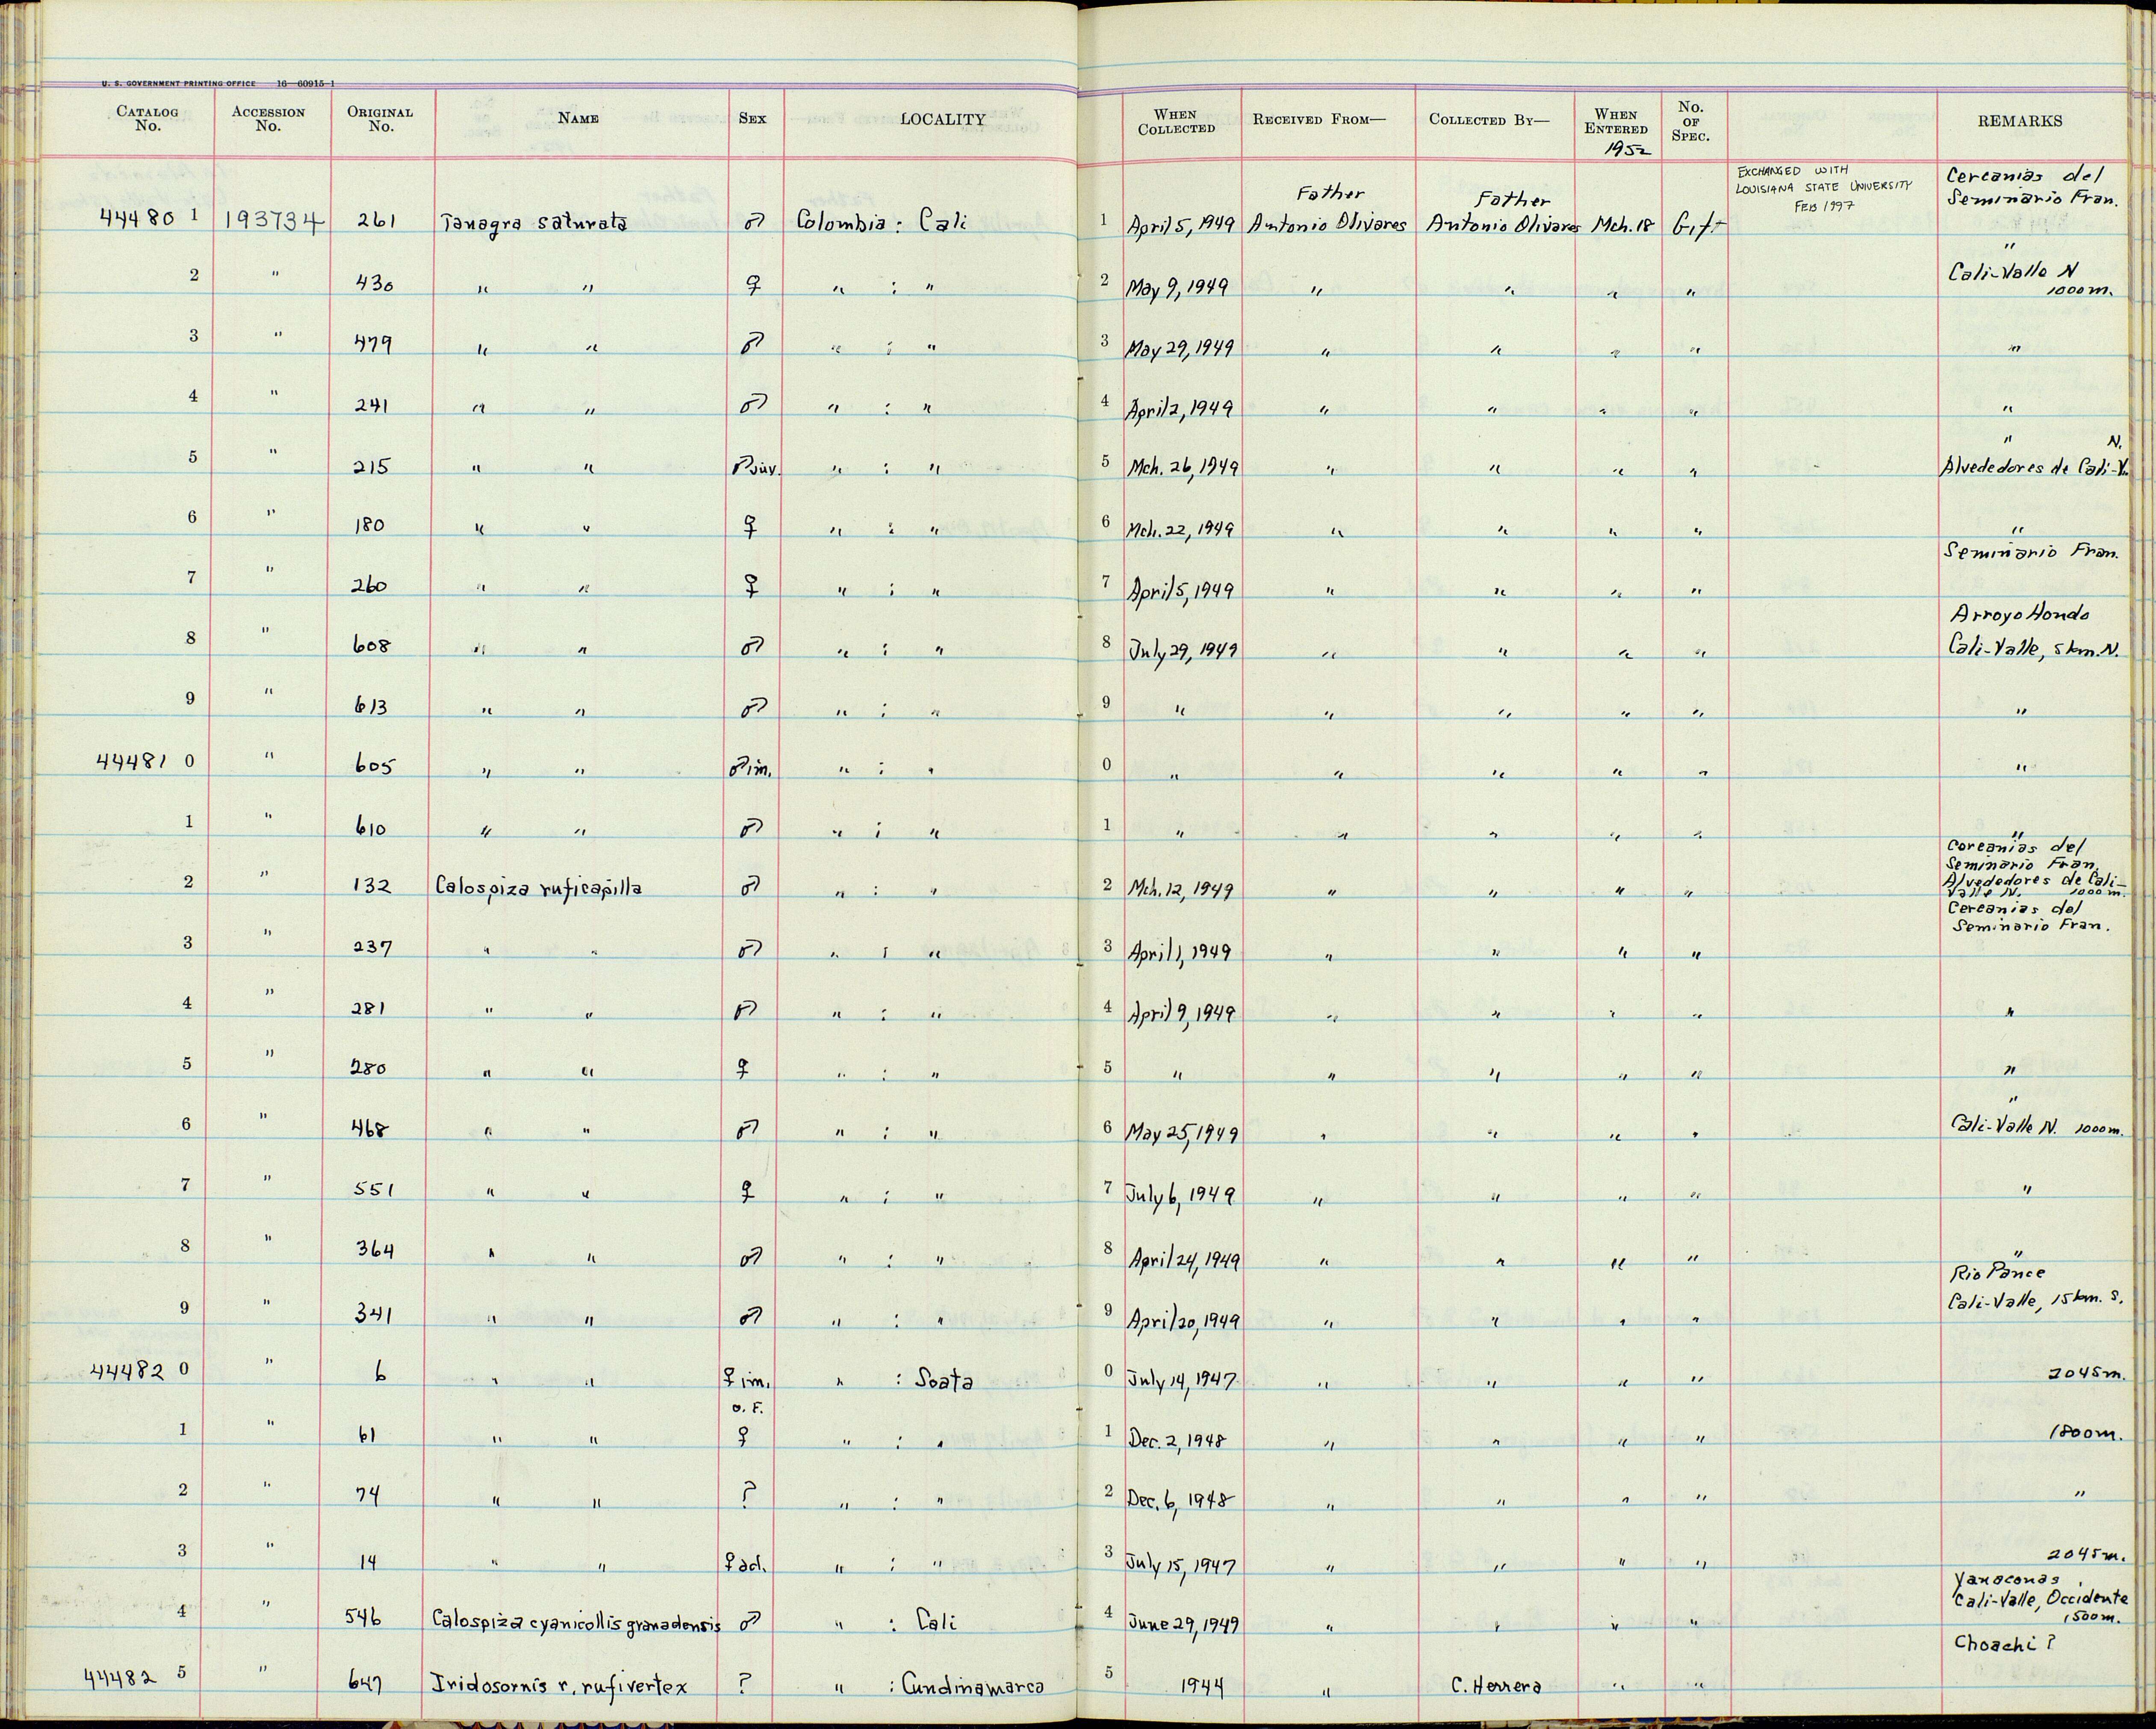
Task: Select the "When Entered" column header
Action: coord(1616,121)
